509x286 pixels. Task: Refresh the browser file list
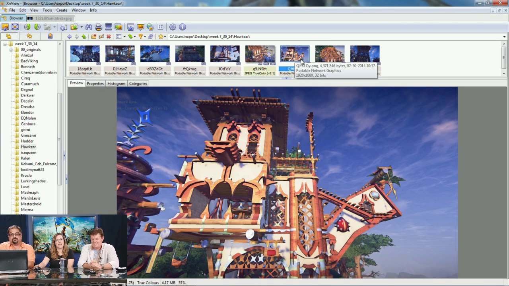151,37
